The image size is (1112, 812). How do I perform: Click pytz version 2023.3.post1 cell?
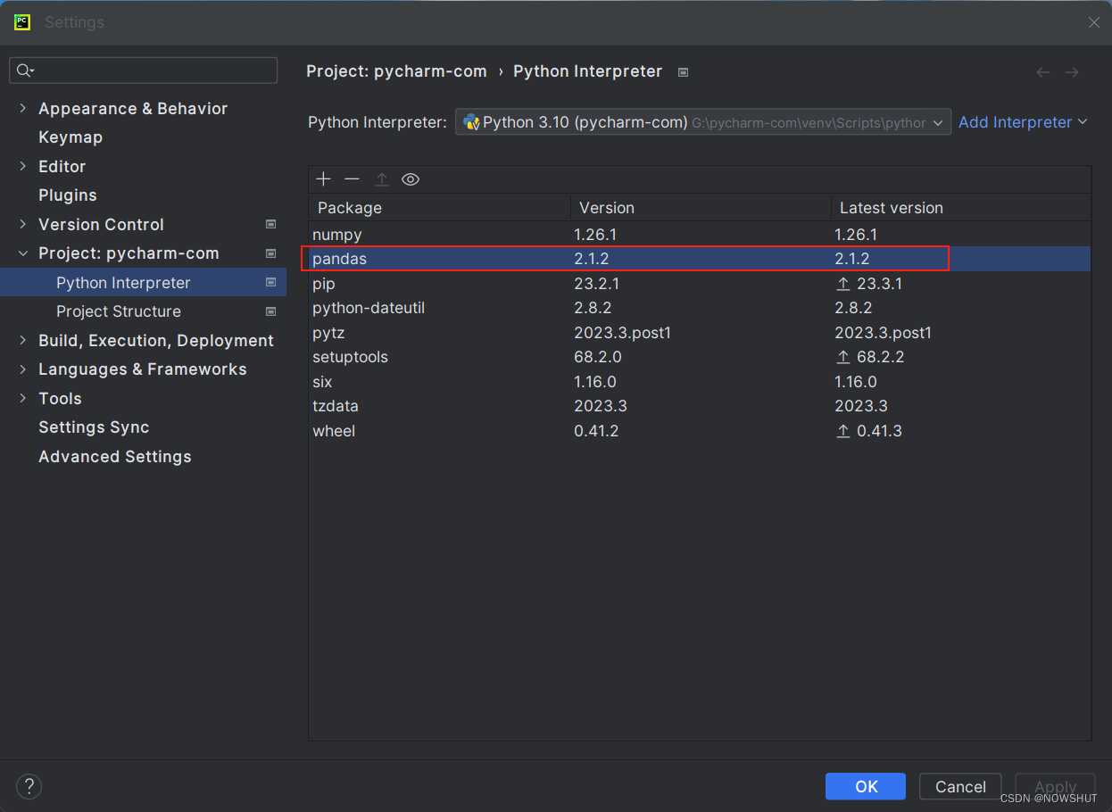622,333
